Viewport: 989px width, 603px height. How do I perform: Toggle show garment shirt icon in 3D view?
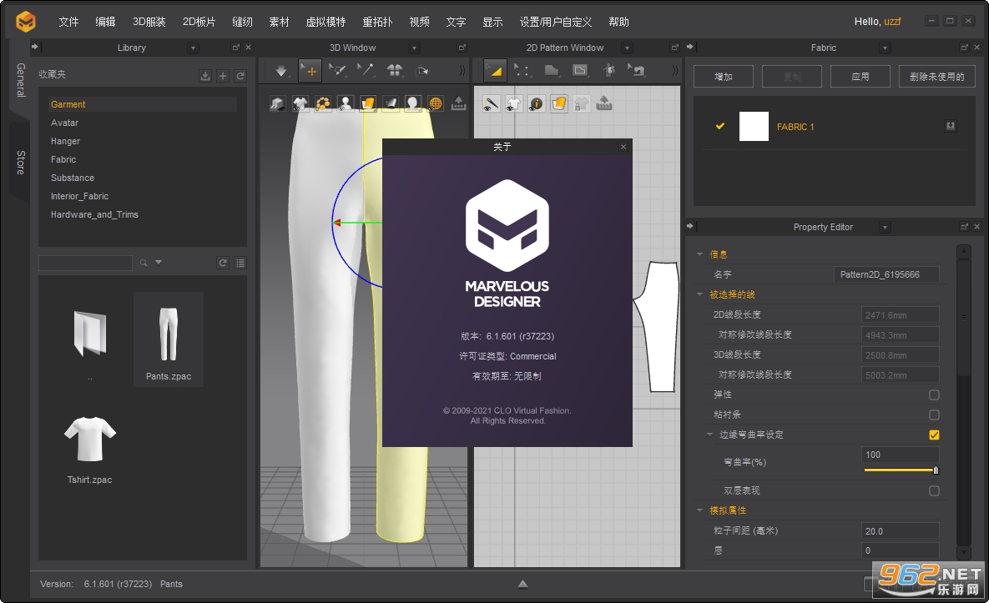pos(300,104)
